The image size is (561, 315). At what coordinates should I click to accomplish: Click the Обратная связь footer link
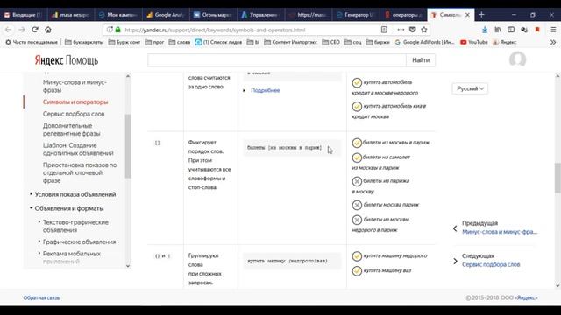pyautogui.click(x=41, y=297)
